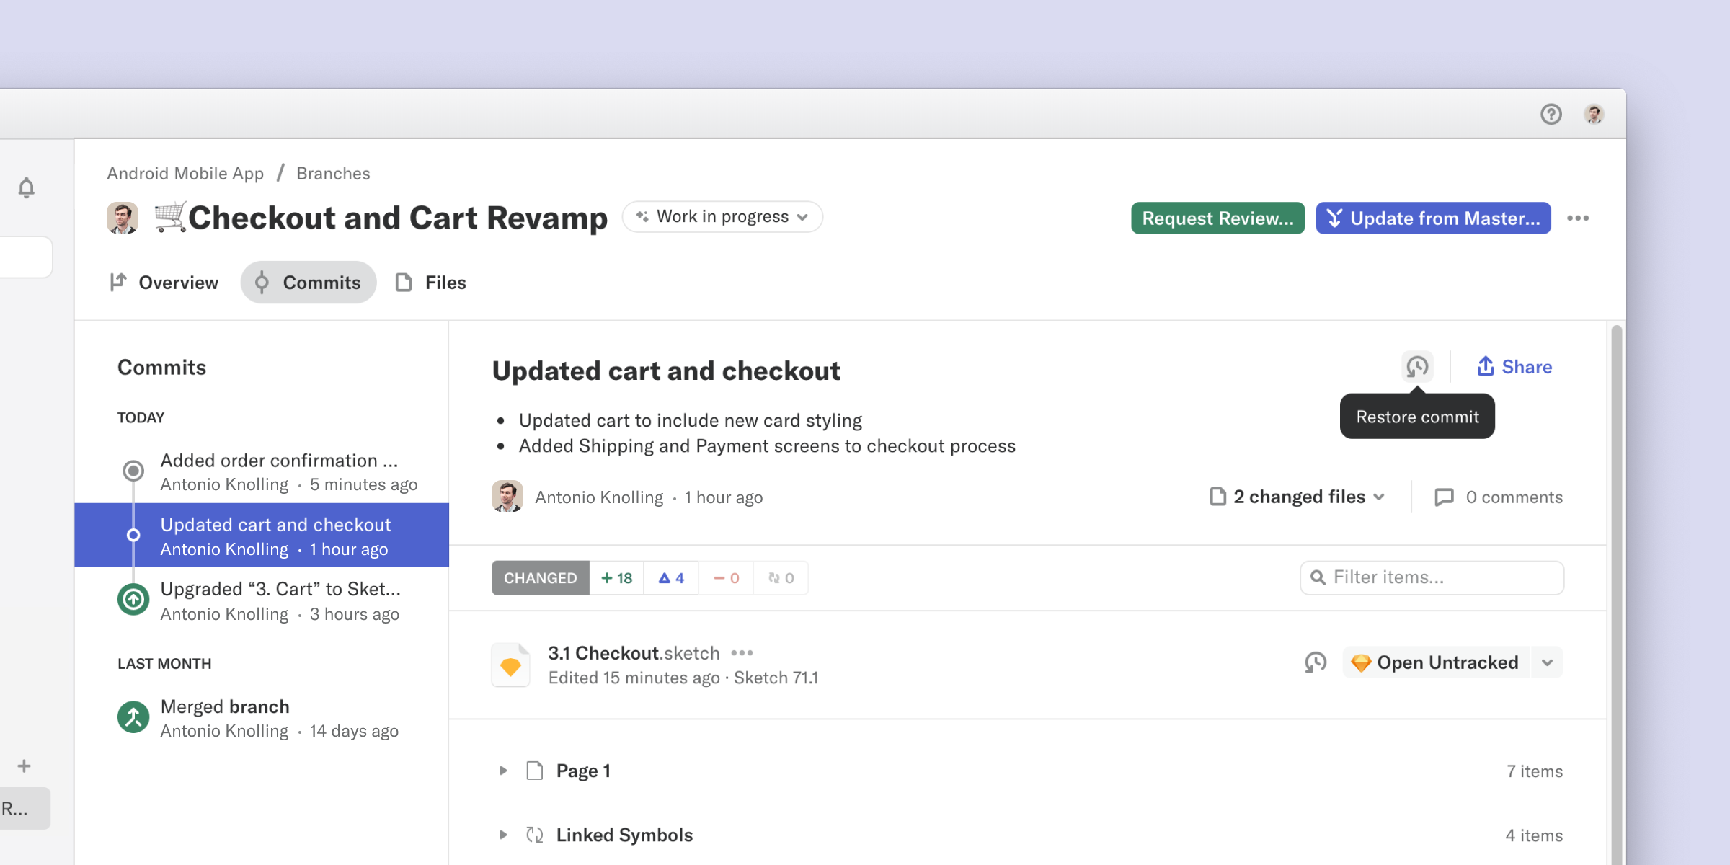Click the Linked Symbols sync icon
1730x865 pixels.
(x=534, y=835)
